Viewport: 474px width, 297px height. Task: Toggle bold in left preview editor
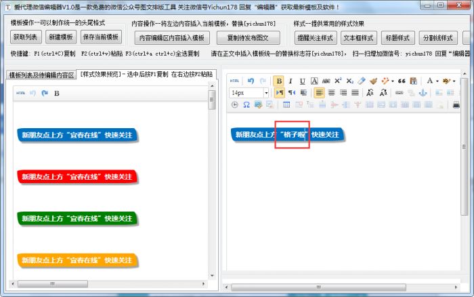tap(56, 94)
